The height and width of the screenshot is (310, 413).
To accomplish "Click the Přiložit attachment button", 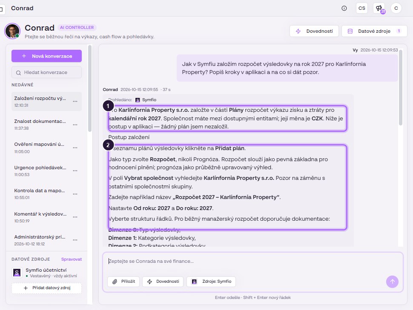I will (x=123, y=282).
